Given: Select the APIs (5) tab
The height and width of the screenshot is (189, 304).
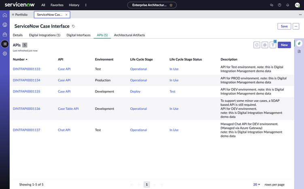Looking at the screenshot, I should [102, 35].
